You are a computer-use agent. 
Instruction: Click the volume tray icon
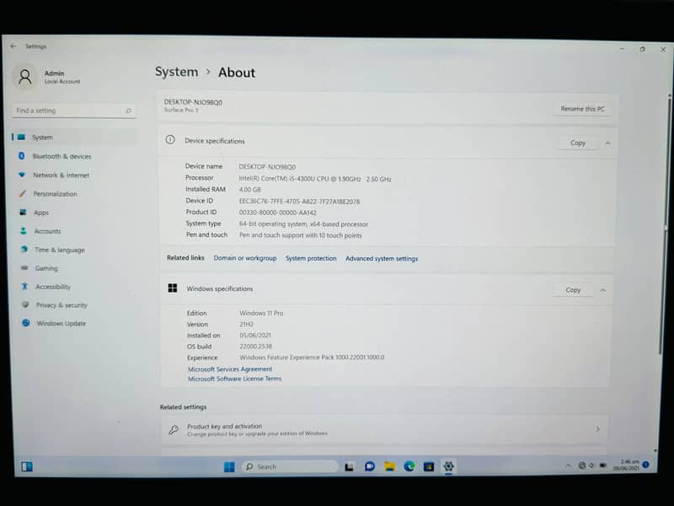click(591, 466)
